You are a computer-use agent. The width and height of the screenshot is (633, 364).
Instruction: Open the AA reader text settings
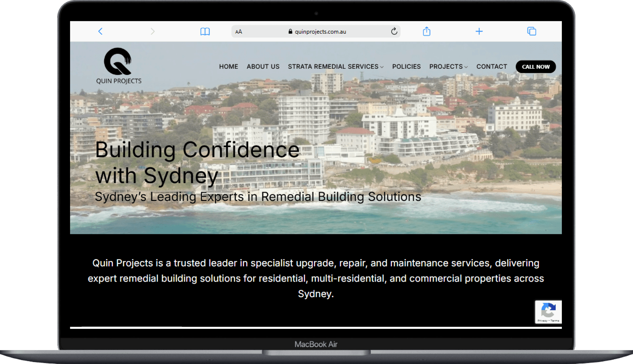tap(239, 32)
